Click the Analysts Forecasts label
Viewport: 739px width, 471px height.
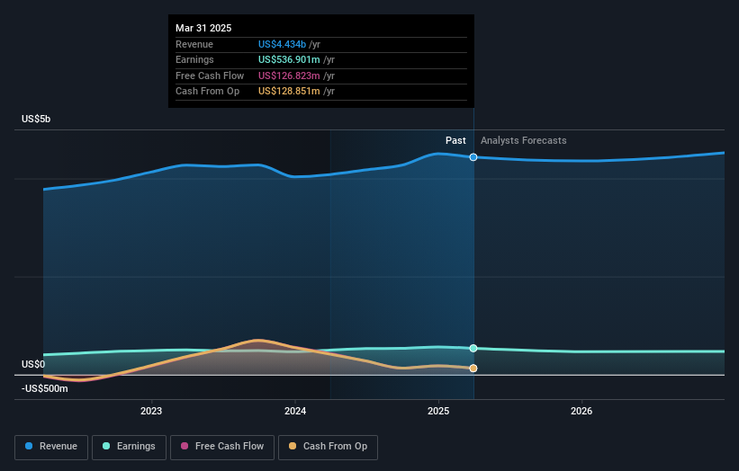pos(524,140)
